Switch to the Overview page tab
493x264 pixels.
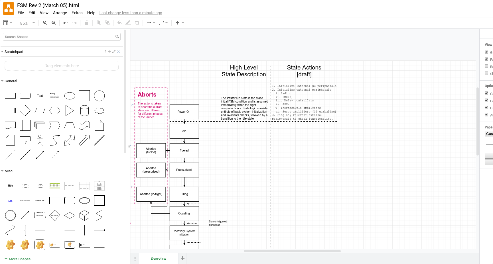click(x=158, y=259)
